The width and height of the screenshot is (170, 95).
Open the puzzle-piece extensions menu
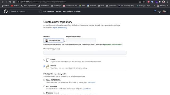click(160, 2)
